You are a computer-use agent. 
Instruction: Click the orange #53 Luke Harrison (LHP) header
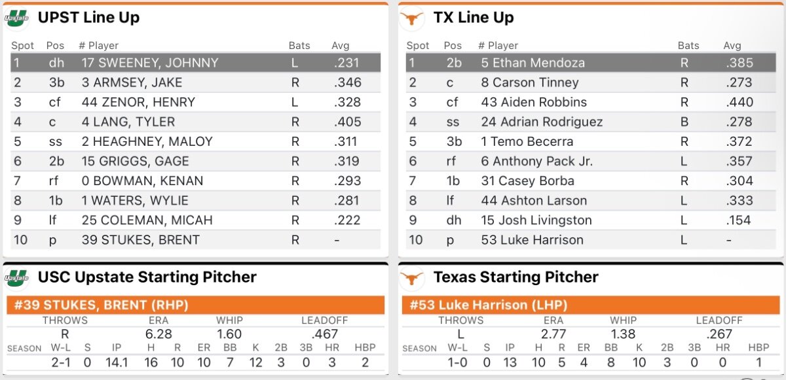pyautogui.click(x=588, y=305)
